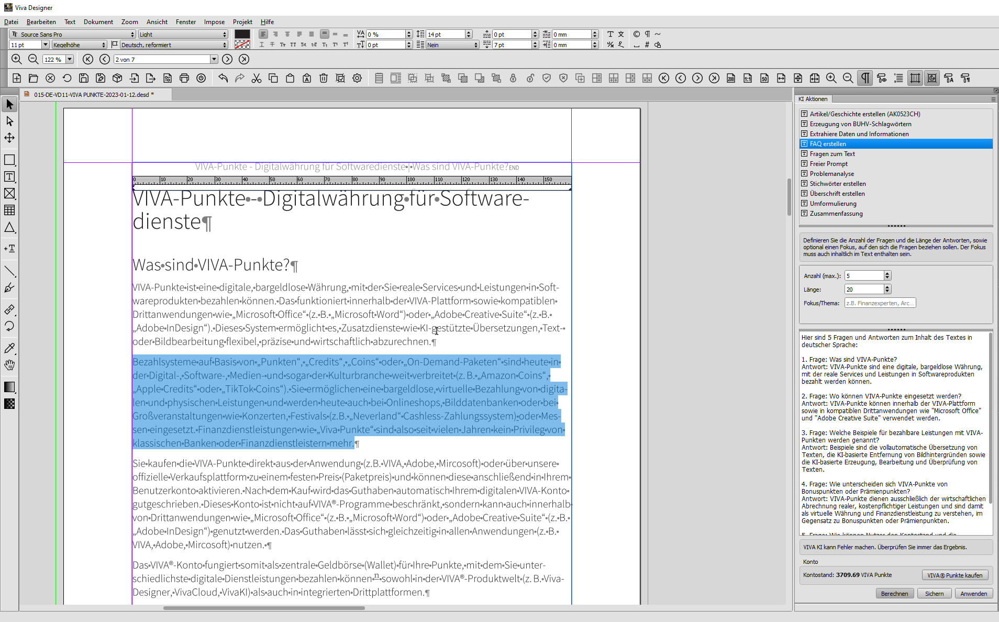Pick the Eyedropper tool
The height and width of the screenshot is (622, 999).
(x=9, y=348)
